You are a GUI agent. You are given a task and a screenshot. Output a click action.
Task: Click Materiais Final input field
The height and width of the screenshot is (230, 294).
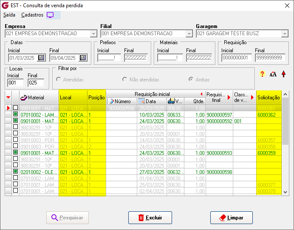point(199,58)
